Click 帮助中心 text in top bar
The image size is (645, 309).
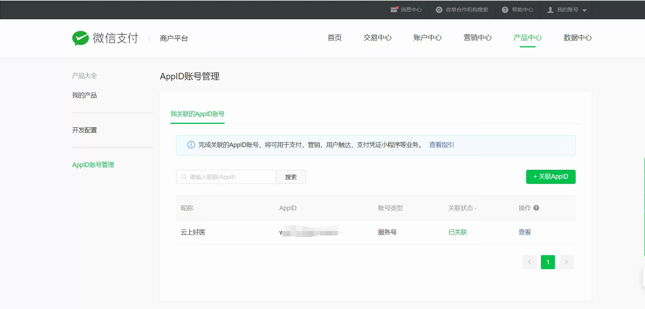tap(523, 10)
